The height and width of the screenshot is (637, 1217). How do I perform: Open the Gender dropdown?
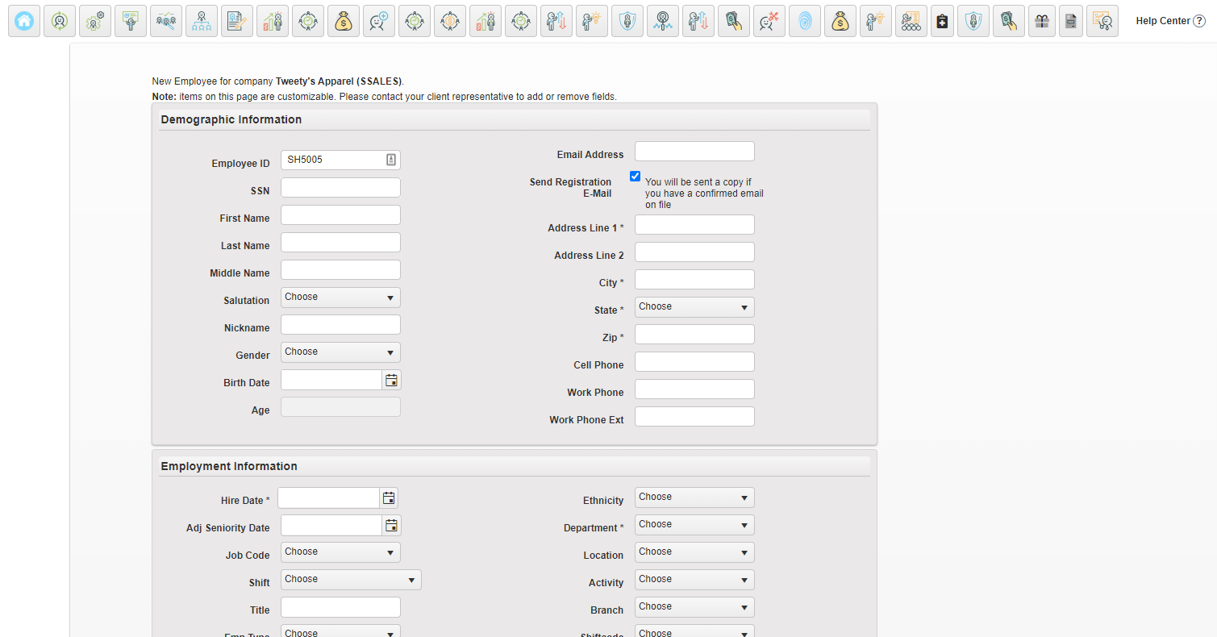340,352
